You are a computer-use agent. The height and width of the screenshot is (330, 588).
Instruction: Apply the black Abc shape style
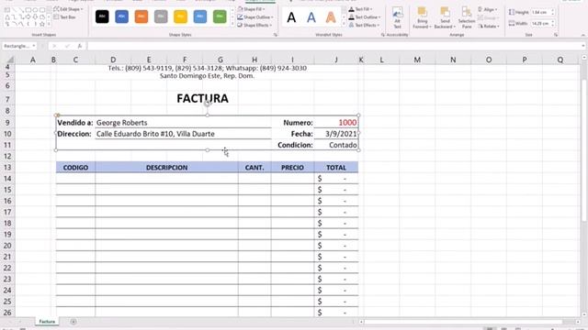click(x=102, y=16)
